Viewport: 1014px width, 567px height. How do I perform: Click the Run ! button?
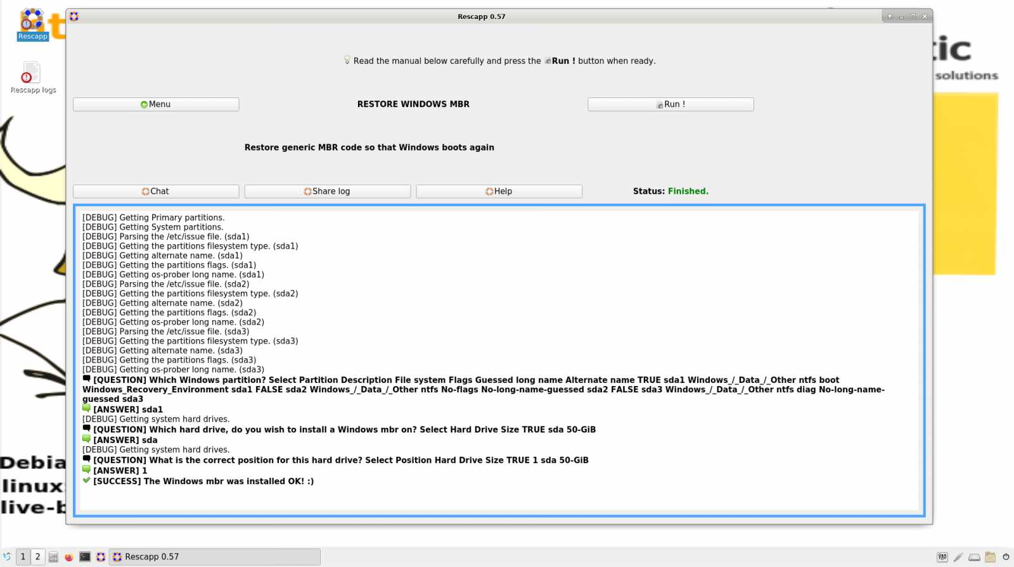tap(671, 104)
